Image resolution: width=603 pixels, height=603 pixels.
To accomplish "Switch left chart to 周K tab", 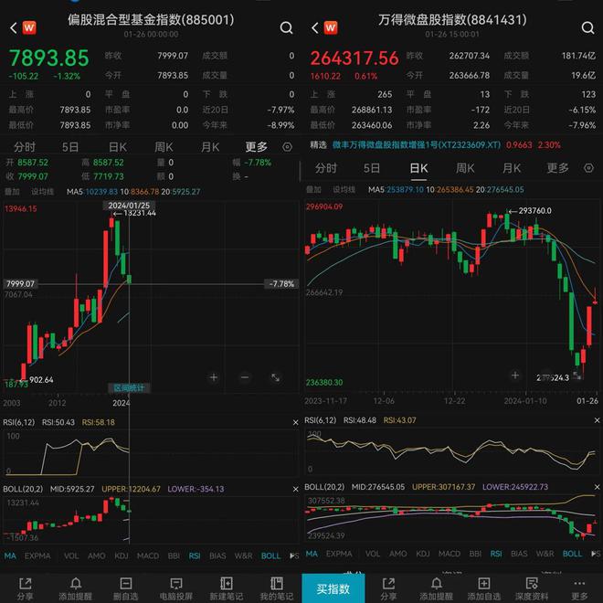I will tap(164, 147).
